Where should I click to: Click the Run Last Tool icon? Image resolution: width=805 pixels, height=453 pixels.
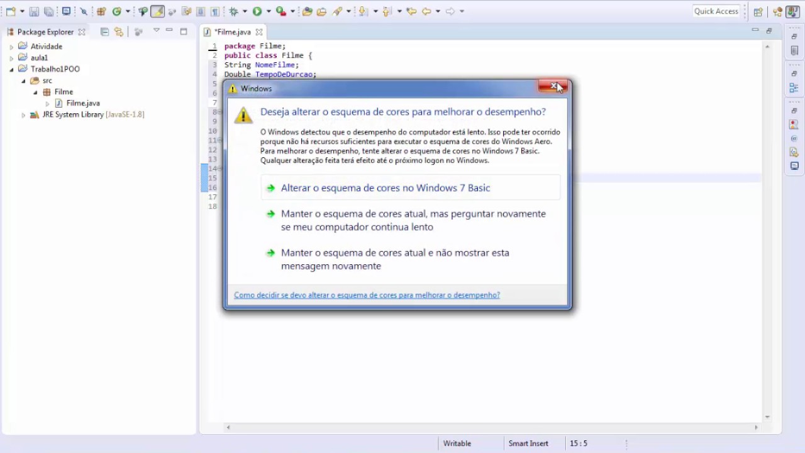(281, 11)
